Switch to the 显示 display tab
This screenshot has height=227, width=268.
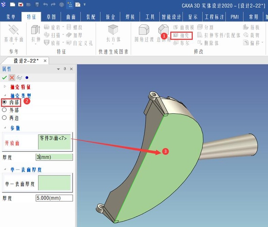pyautogui.click(x=193, y=17)
